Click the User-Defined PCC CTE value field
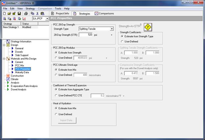Screen dimensions: 205x140 [98, 96]
